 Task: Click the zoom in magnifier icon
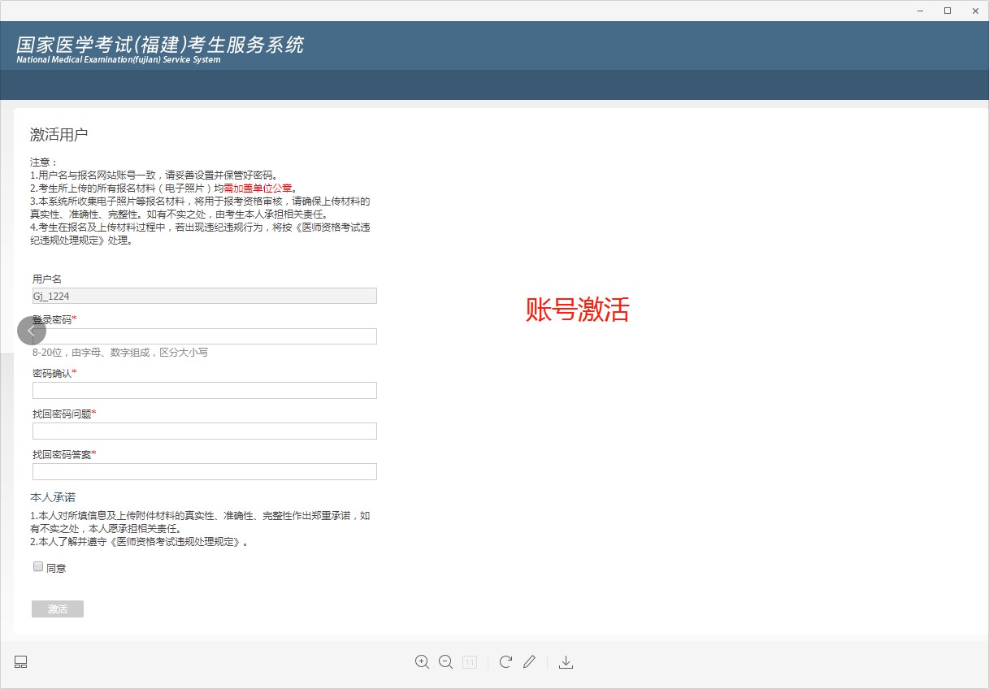(x=422, y=662)
